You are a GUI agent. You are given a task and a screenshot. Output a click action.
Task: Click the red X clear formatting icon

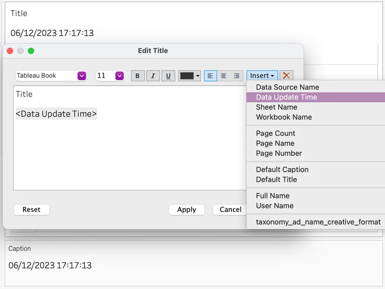(x=286, y=76)
